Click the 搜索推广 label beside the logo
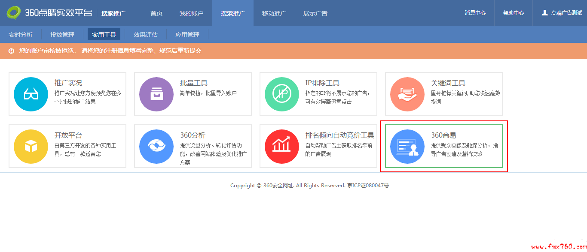The image size is (587, 252). tap(113, 13)
